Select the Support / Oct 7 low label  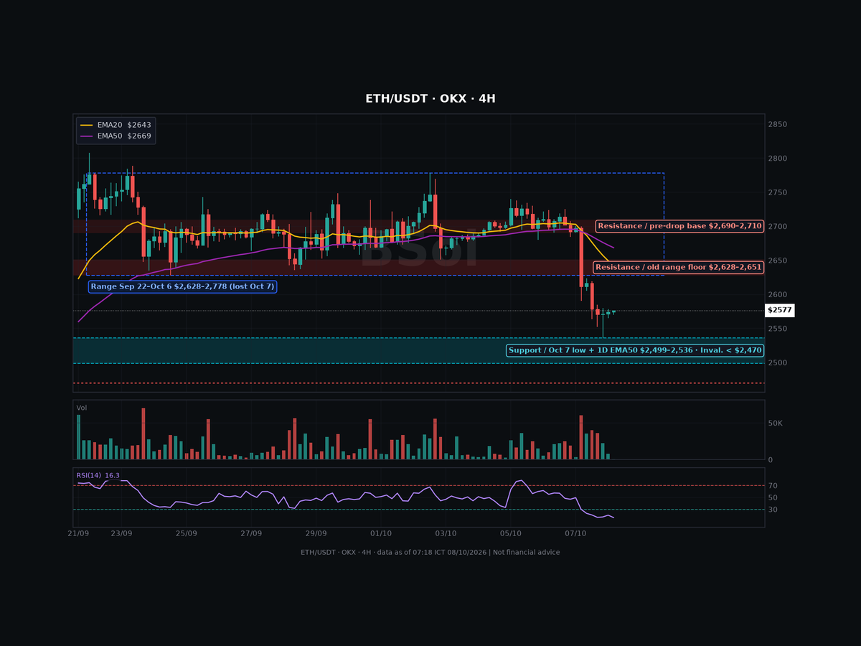(635, 350)
